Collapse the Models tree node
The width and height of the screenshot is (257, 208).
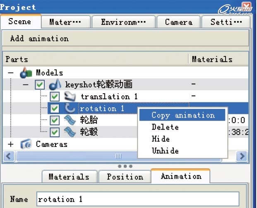(x=11, y=73)
